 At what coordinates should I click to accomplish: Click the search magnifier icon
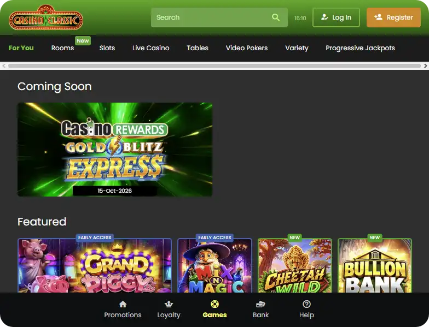(x=276, y=17)
